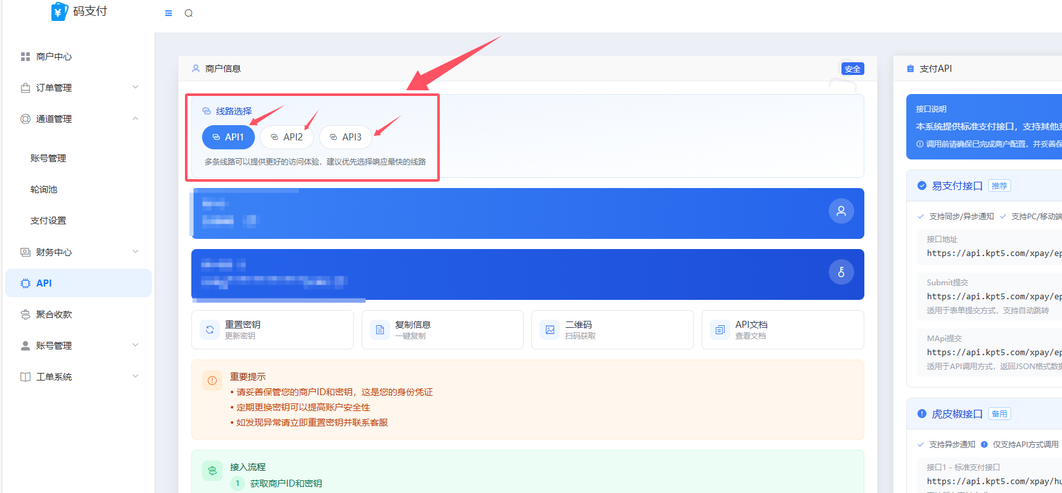Click the 安全 badge
The width and height of the screenshot is (1062, 493).
(x=852, y=69)
